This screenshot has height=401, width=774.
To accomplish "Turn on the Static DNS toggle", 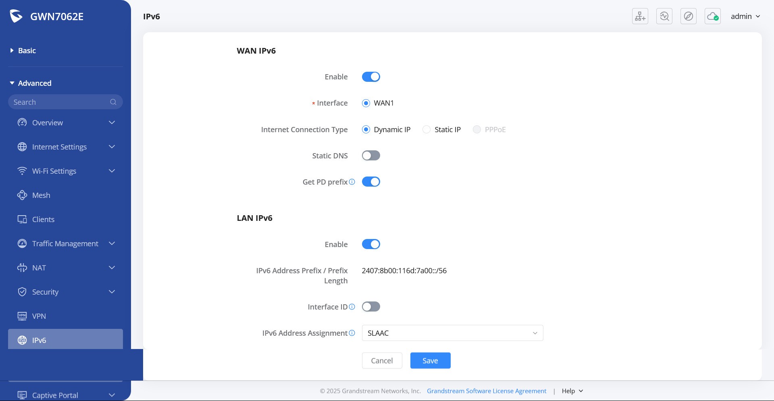I will coord(371,156).
